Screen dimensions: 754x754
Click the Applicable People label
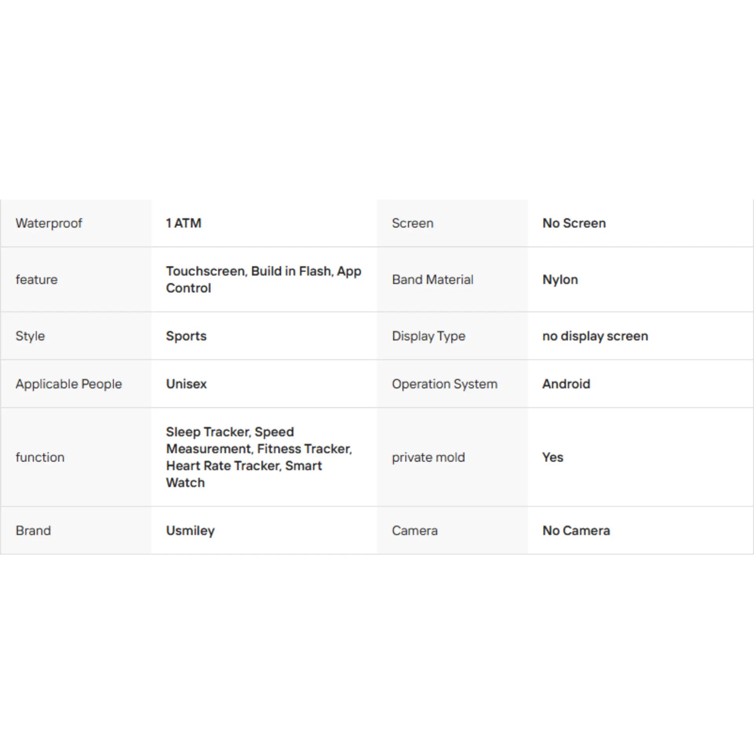[69, 384]
